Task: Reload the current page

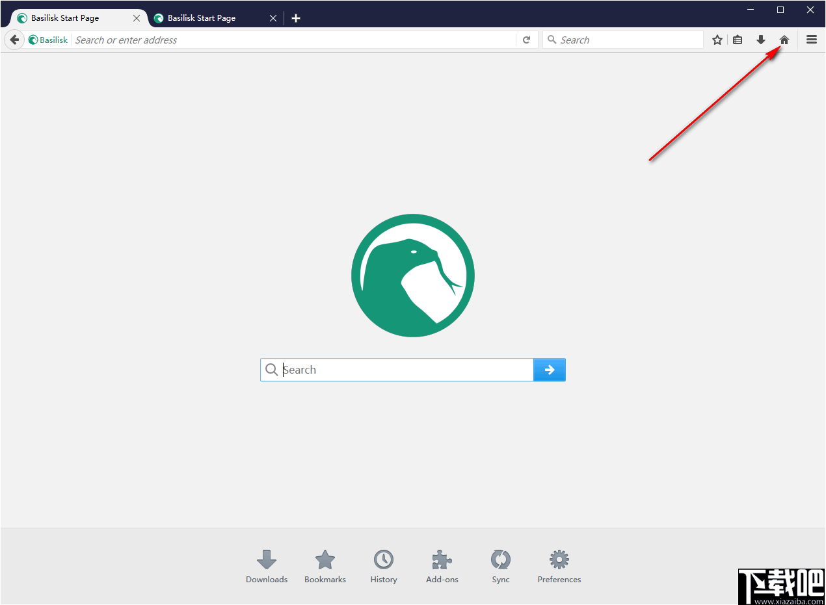Action: tap(527, 40)
